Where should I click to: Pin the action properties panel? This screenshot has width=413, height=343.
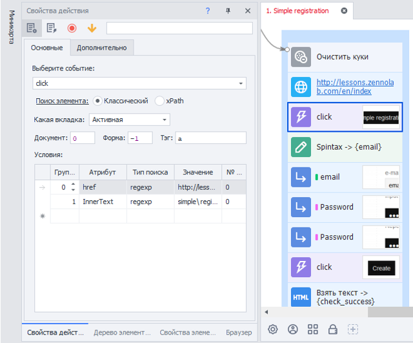click(228, 11)
